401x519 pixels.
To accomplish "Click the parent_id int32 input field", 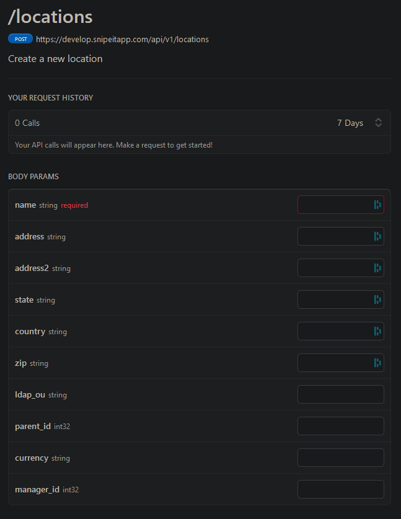I will pyautogui.click(x=340, y=425).
